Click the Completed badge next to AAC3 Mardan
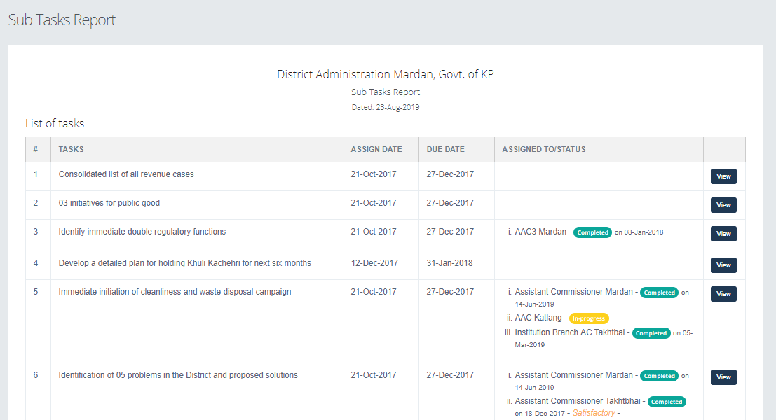Viewport: 776px width, 420px height. [592, 232]
